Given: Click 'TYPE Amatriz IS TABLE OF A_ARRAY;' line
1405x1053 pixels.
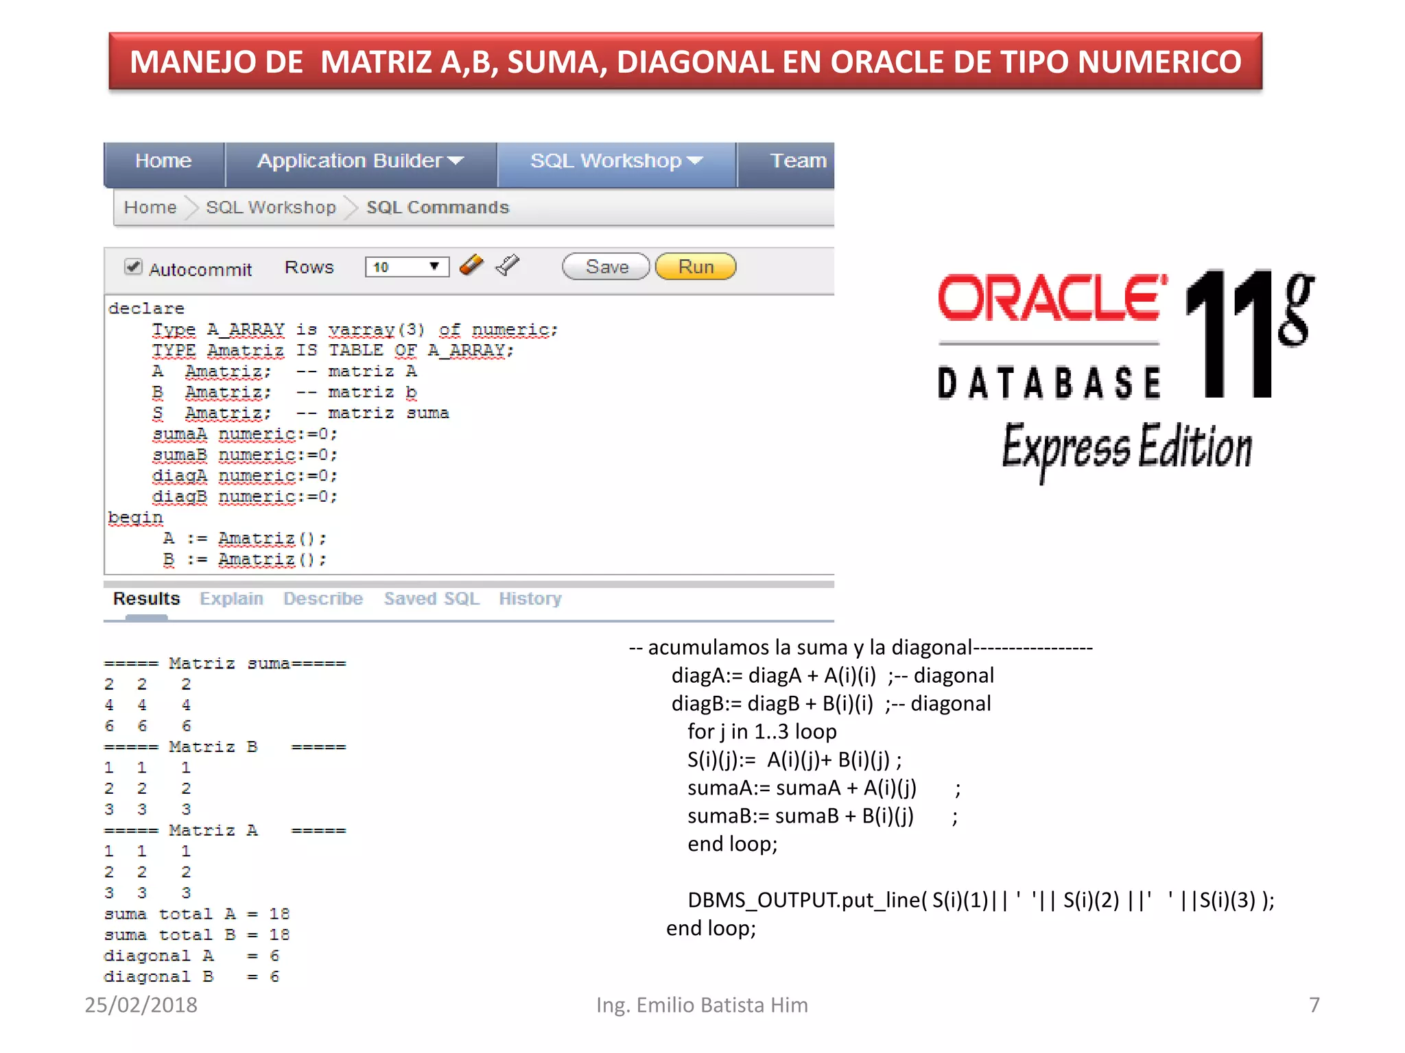Looking at the screenshot, I should point(333,350).
